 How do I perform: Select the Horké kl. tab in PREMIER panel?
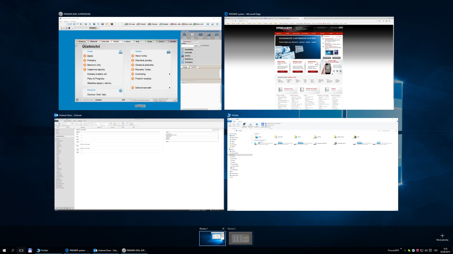click(194, 67)
